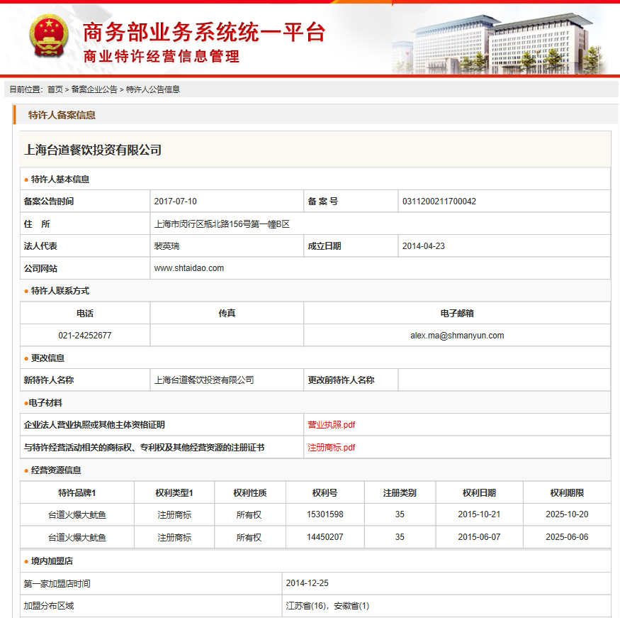Click the 传真 column header
Screen dimensions: 620x618
click(x=227, y=313)
